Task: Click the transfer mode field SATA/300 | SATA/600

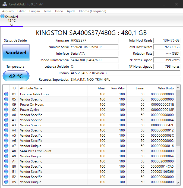Action: point(94,60)
